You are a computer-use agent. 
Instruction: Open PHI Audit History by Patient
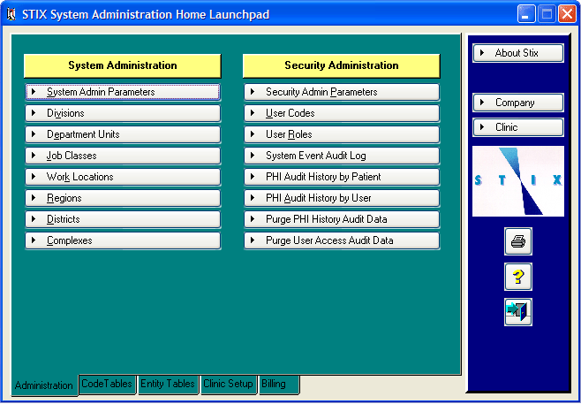tap(342, 177)
